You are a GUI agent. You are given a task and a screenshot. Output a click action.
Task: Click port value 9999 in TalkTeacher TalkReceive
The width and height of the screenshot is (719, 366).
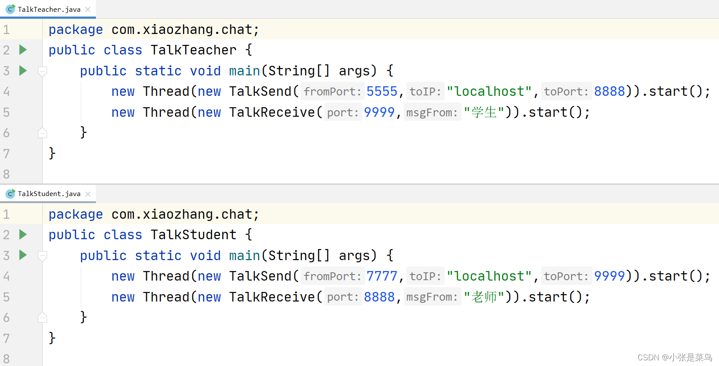(379, 112)
